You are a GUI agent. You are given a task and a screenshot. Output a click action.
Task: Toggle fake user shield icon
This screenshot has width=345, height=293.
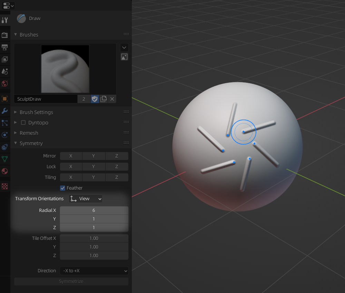tap(95, 99)
